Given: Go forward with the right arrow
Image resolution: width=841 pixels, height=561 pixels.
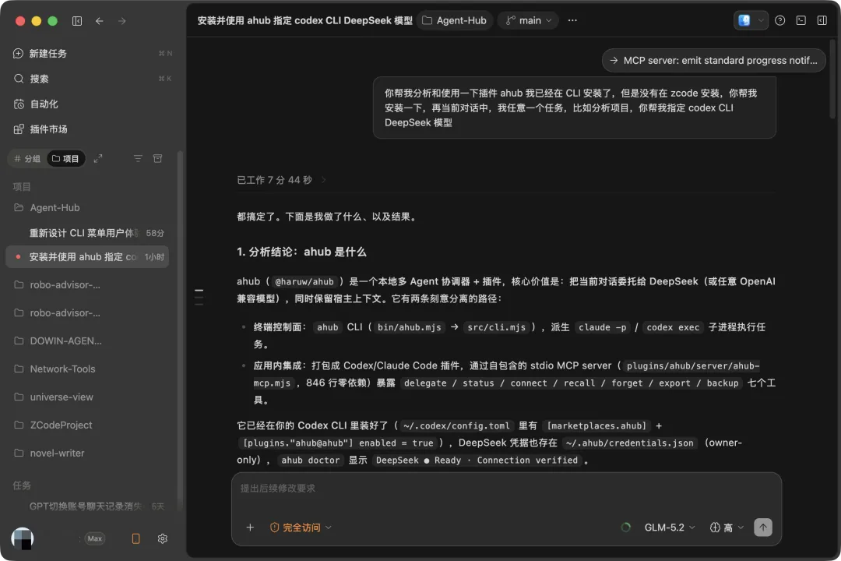Looking at the screenshot, I should click(x=121, y=21).
